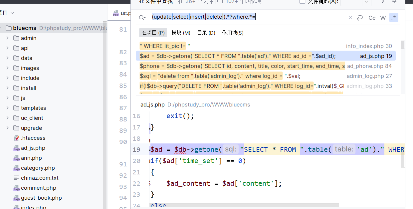Expand the data folder

click(x=7, y=58)
